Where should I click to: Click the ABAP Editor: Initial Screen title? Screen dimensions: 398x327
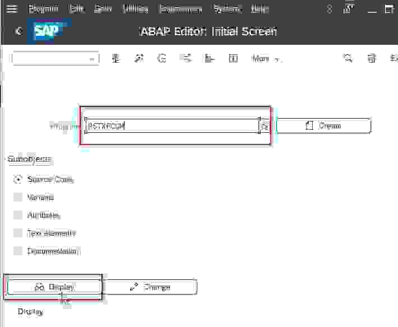[208, 31]
